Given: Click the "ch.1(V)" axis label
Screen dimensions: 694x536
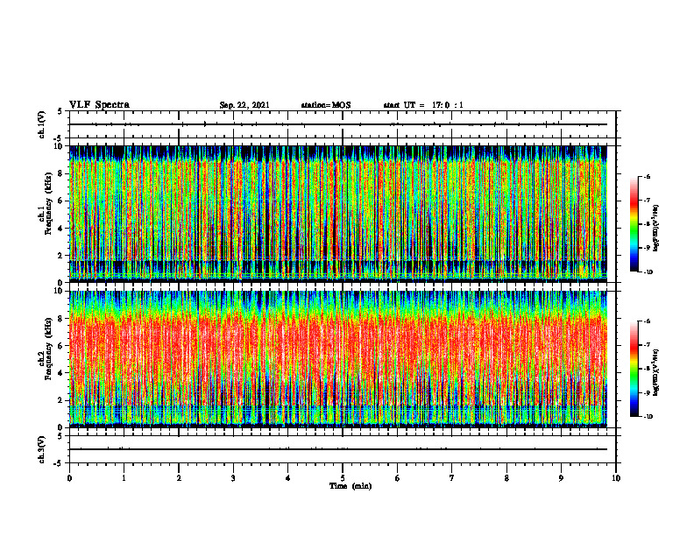Looking at the screenshot, I should click(x=41, y=124).
